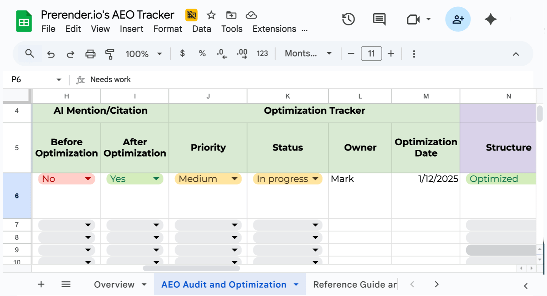
Task: Redo the last action
Action: (70, 54)
